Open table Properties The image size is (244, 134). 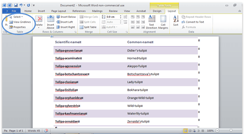17,27
